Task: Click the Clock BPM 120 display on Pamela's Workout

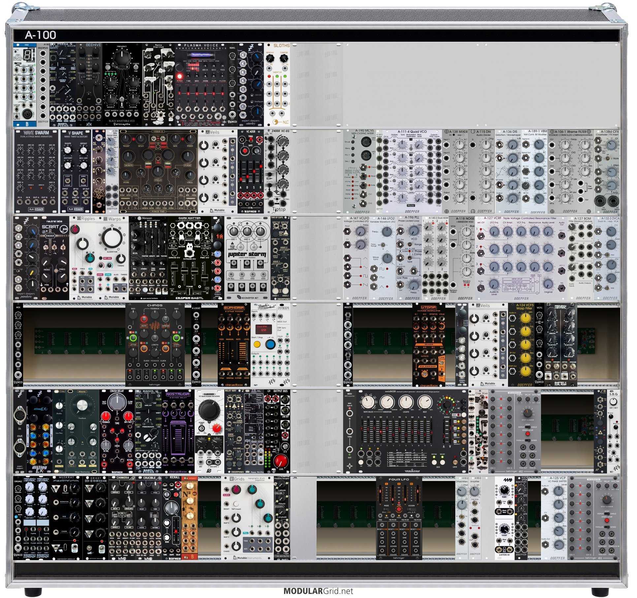Action: pyautogui.click(x=264, y=330)
